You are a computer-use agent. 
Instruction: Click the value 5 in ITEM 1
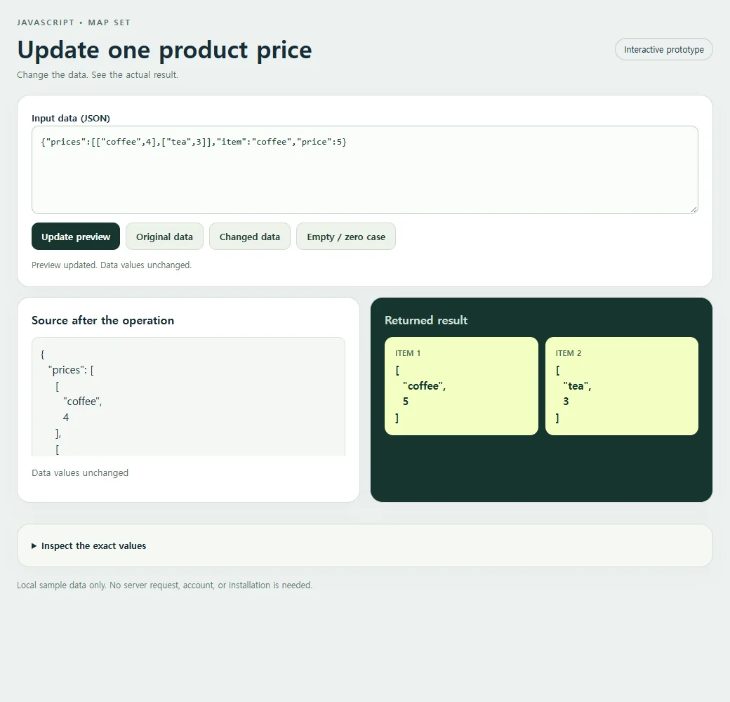tap(406, 402)
